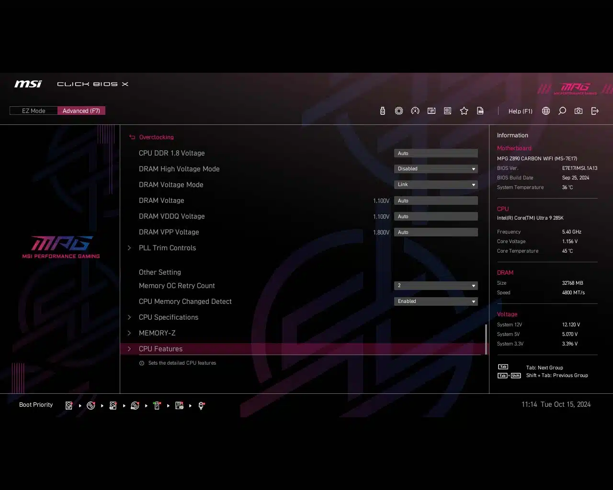The width and height of the screenshot is (613, 490).
Task: Open Help (F1)
Action: click(x=520, y=111)
